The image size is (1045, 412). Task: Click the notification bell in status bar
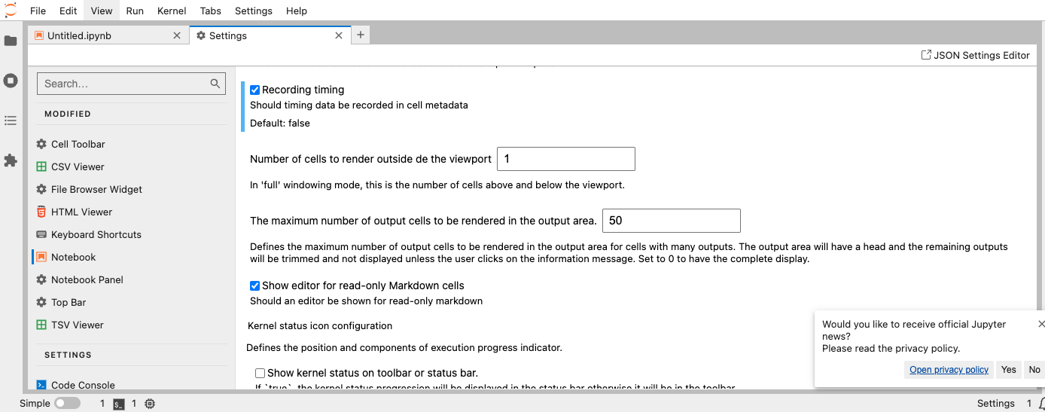[x=1040, y=404]
